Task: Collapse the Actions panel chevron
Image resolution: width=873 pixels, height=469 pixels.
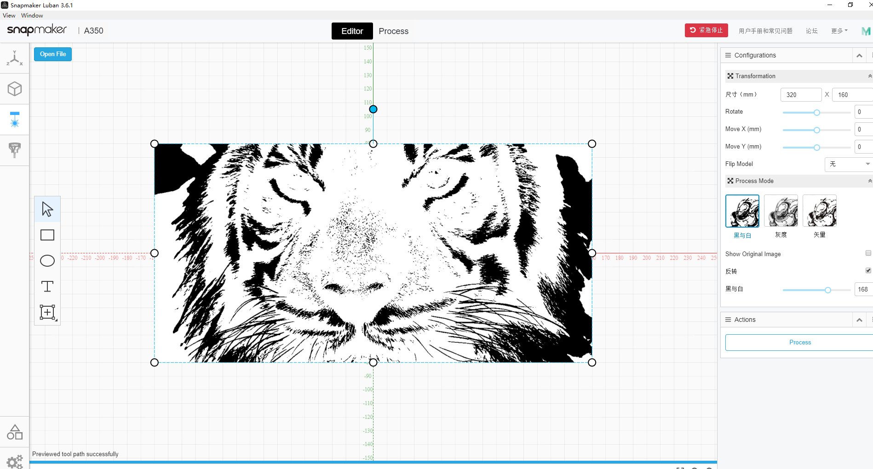Action: [859, 320]
